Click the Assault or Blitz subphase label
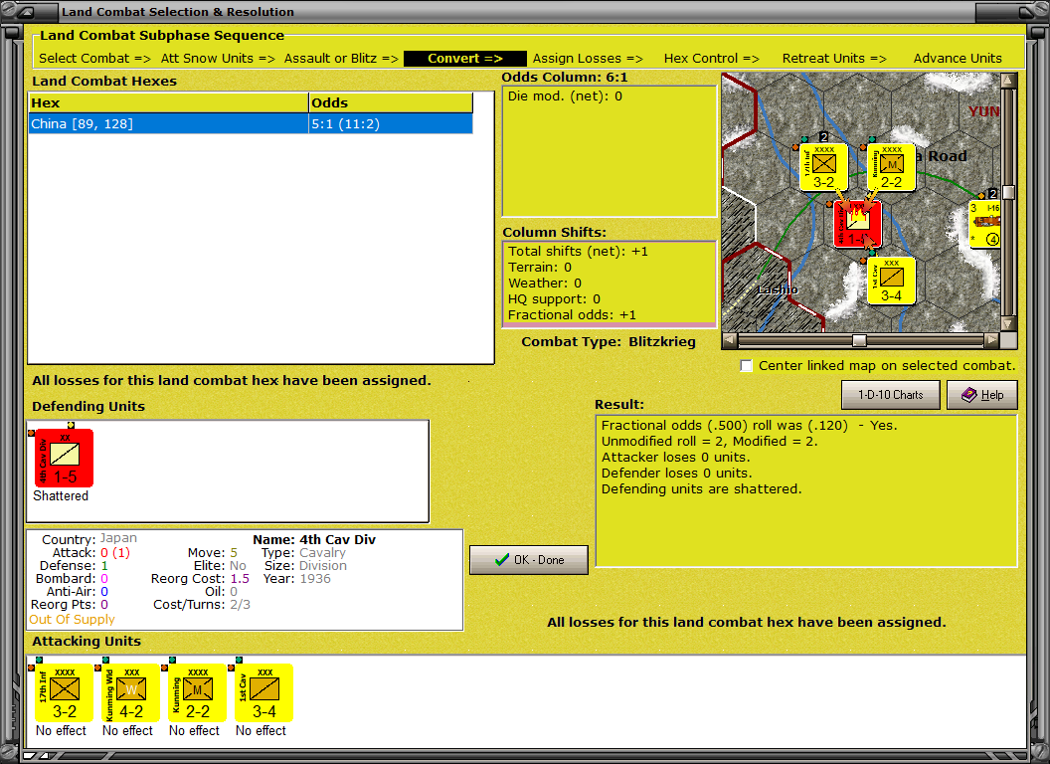 [x=341, y=59]
